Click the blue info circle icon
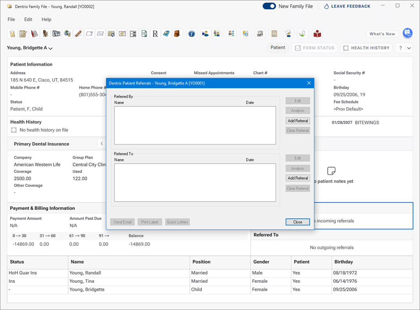Viewport: 420px width, 310px height. click(x=191, y=34)
